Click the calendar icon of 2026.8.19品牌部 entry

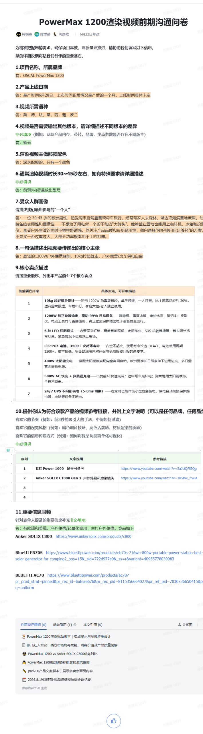coord(24,679)
